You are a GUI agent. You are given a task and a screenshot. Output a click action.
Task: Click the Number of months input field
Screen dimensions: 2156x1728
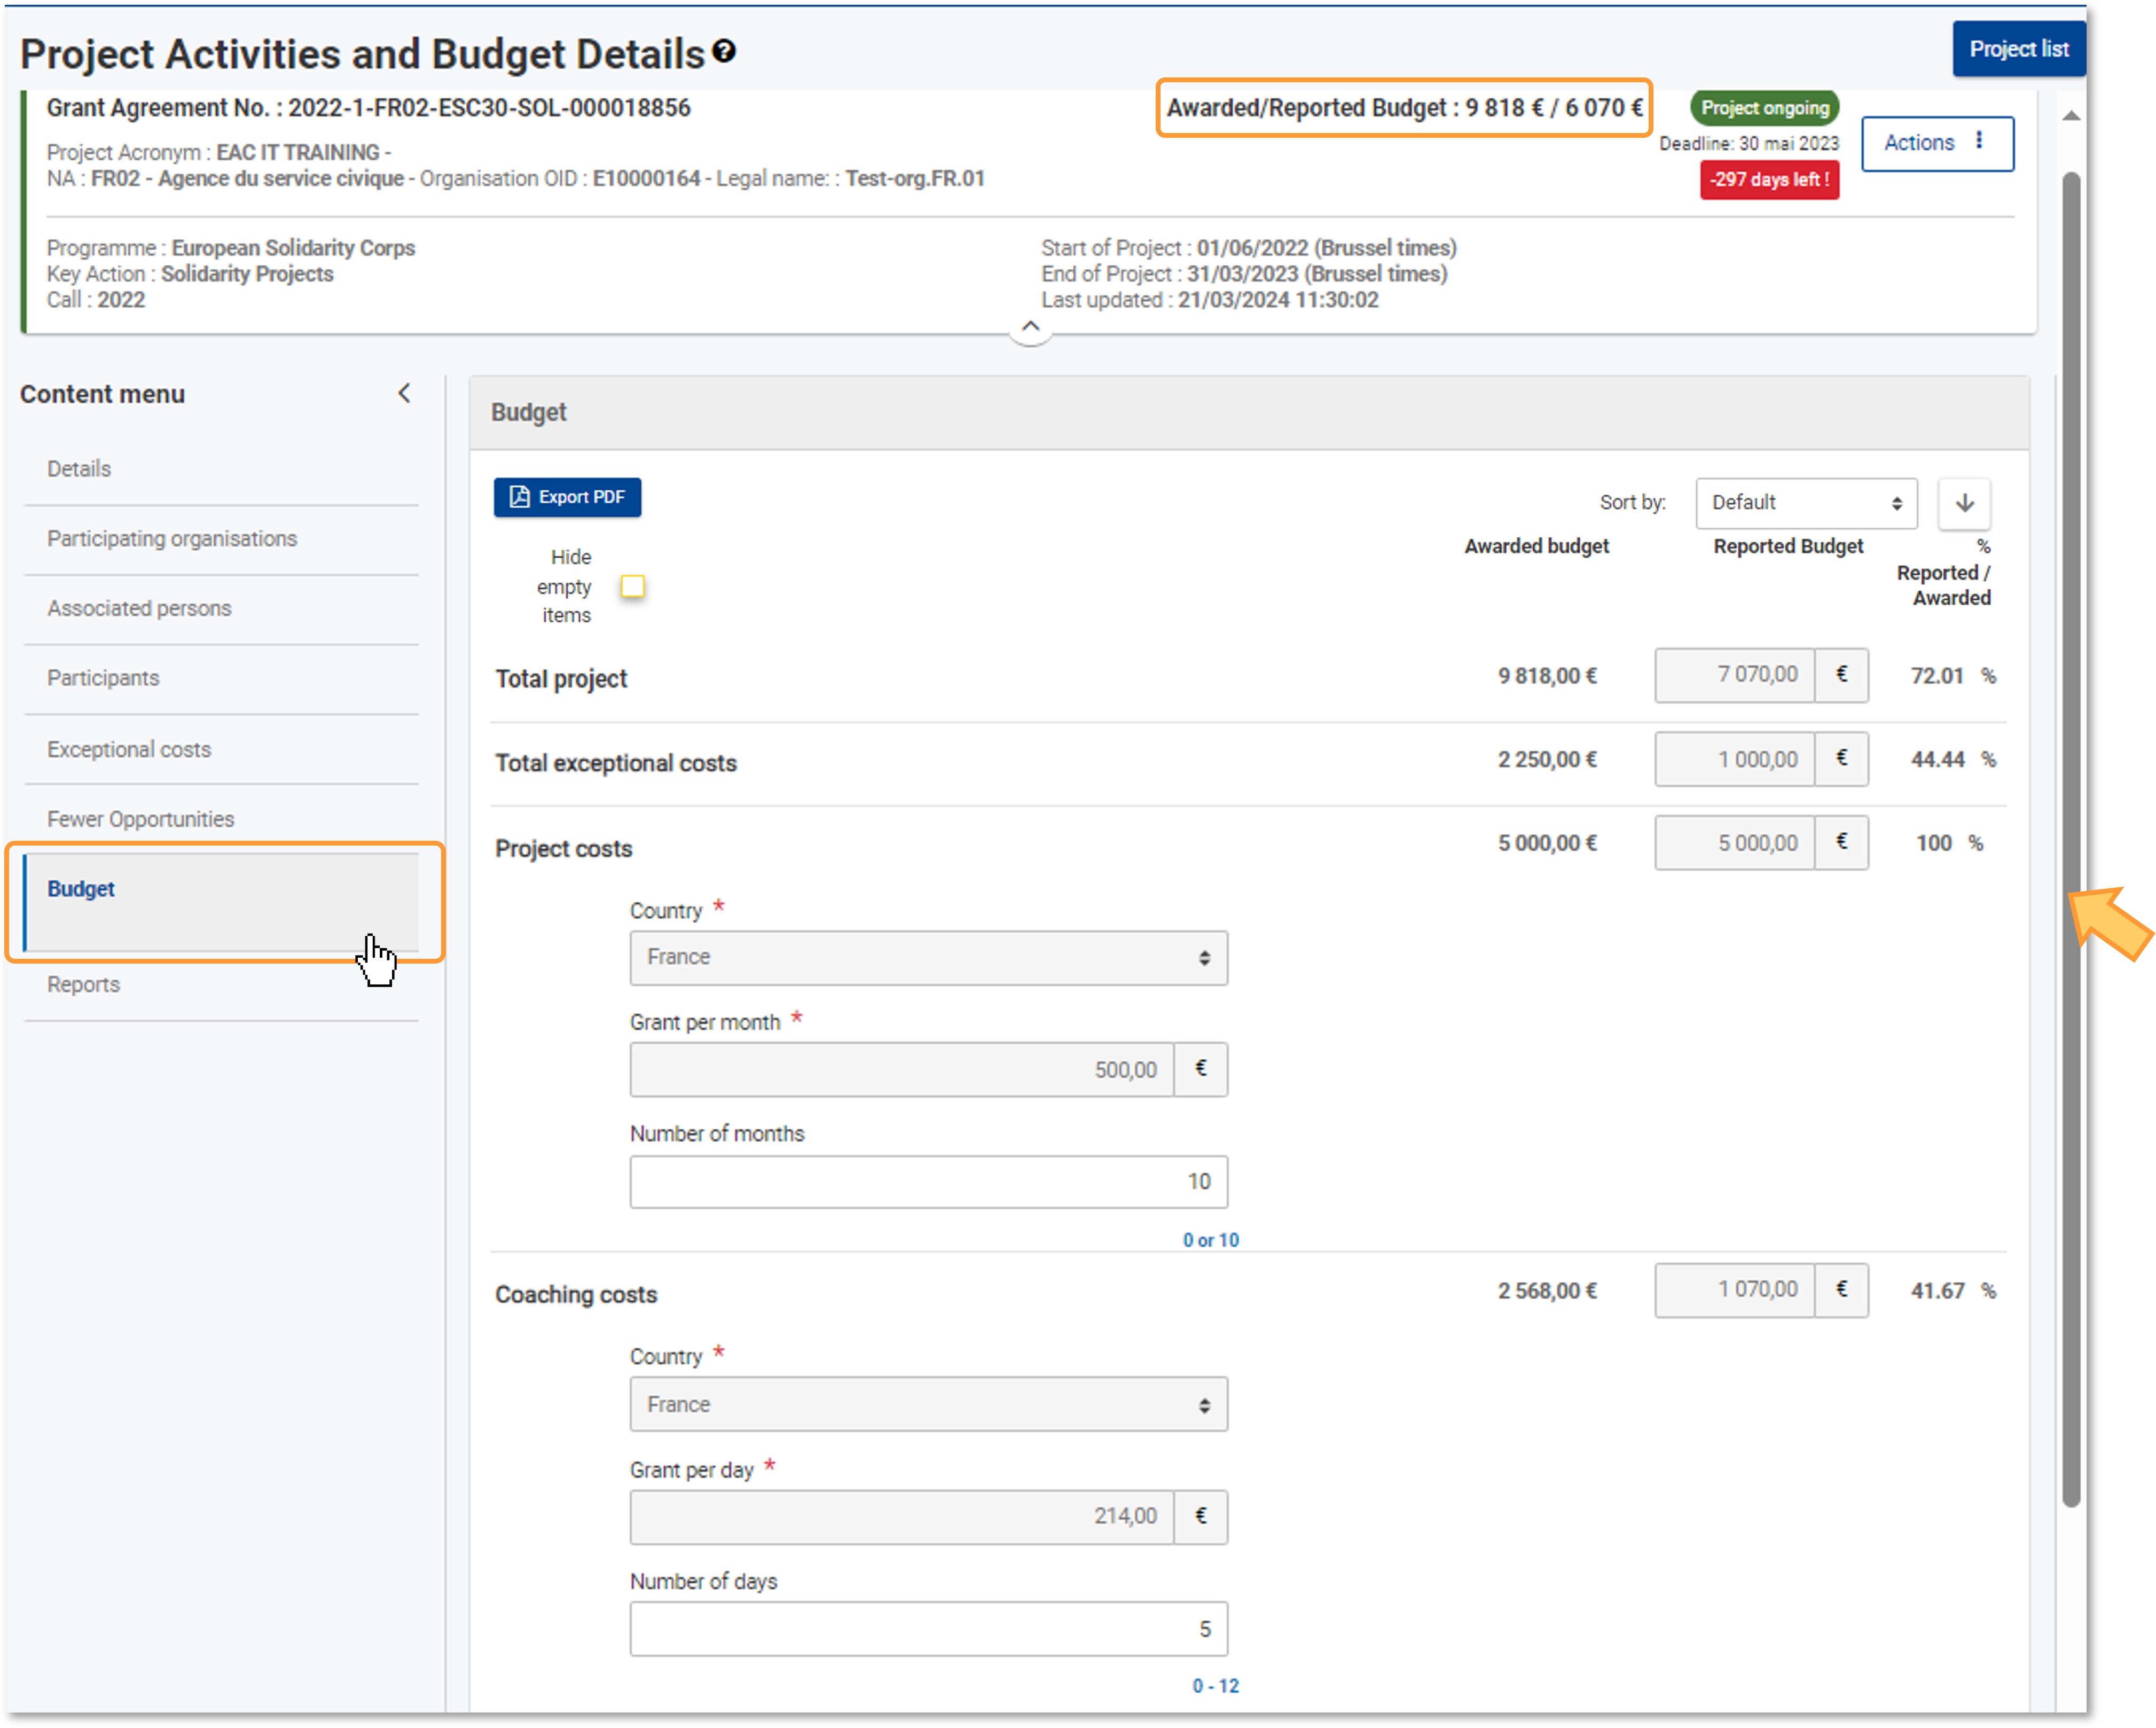click(x=928, y=1181)
